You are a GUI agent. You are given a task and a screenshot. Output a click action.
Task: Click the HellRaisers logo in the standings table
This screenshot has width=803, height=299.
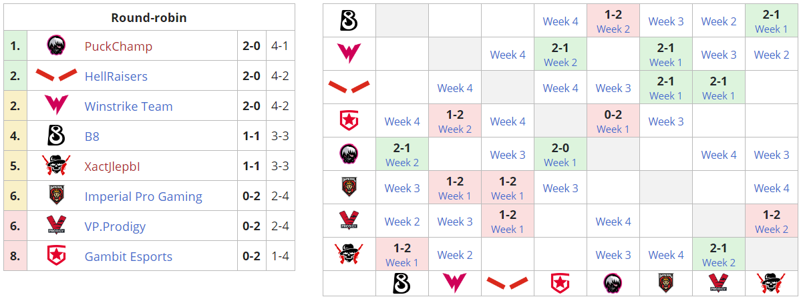tap(55, 76)
